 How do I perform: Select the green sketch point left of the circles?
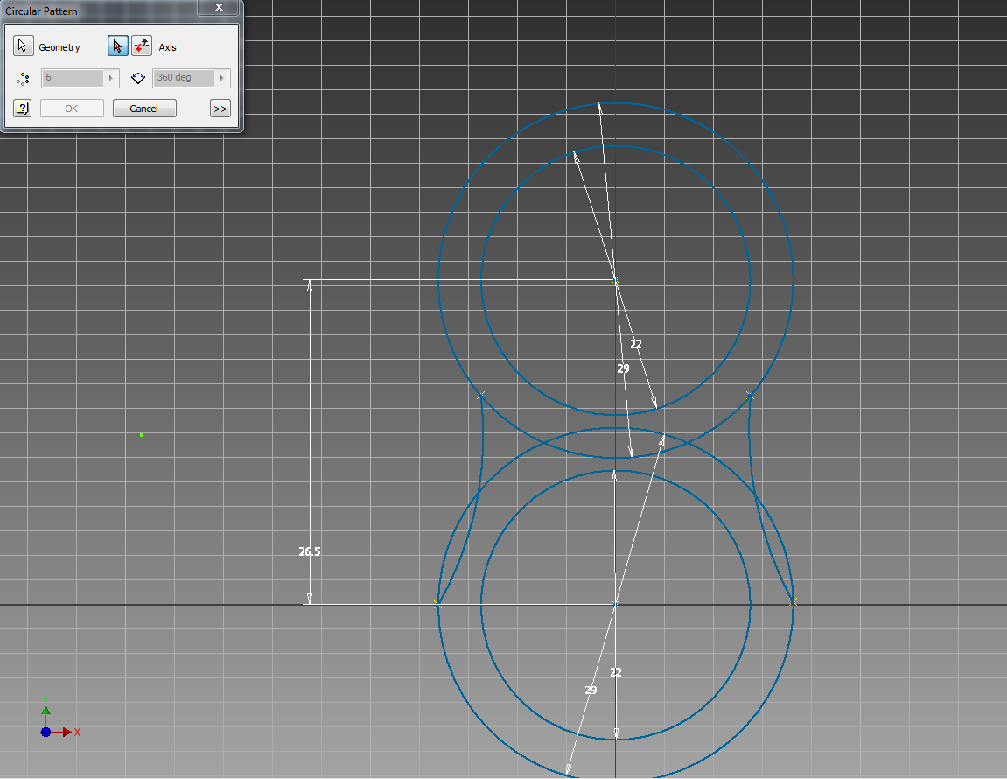tap(142, 435)
